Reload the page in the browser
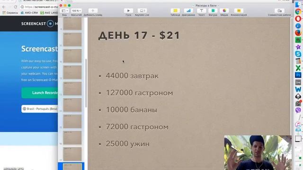 point(16,7)
